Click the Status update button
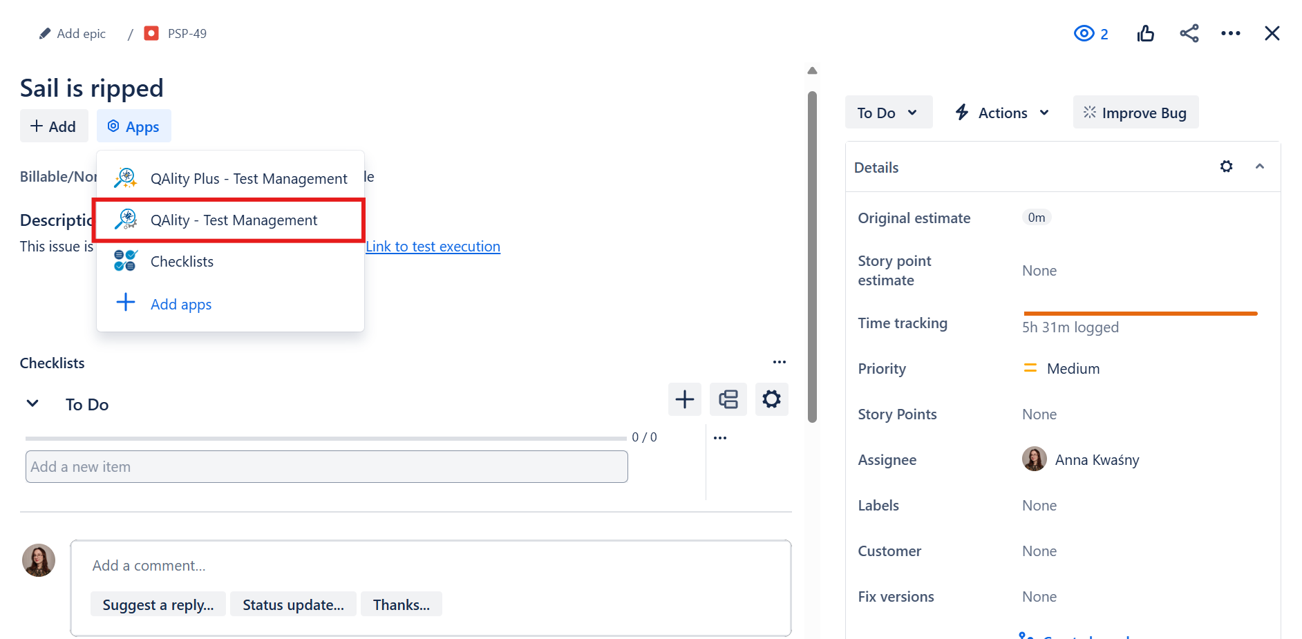The image size is (1302, 639). (293, 604)
